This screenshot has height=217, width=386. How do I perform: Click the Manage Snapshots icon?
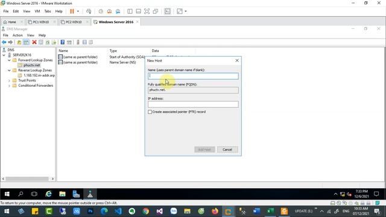(x=118, y=11)
